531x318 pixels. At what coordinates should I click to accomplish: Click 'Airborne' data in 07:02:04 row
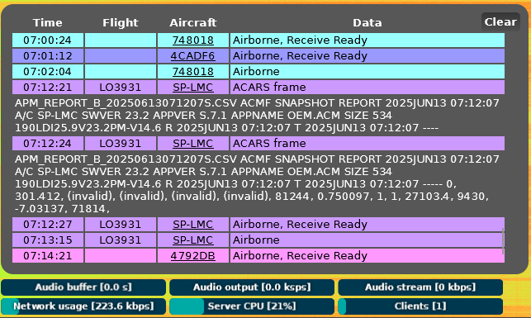pyautogui.click(x=367, y=72)
